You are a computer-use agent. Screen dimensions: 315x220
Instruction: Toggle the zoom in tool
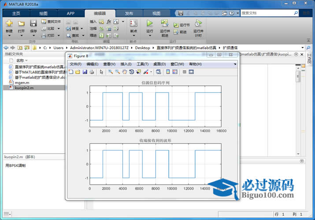point(110,72)
